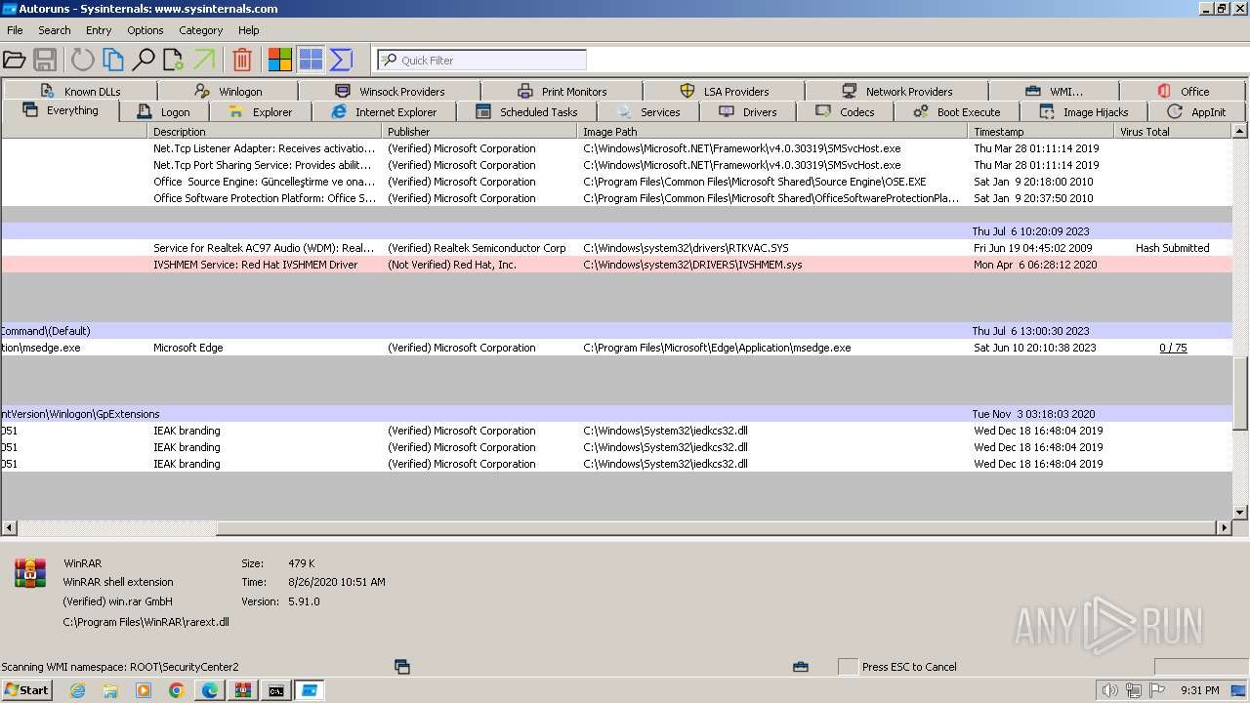Screen dimensions: 1250x703
Task: Open the File menu
Action: pos(15,30)
